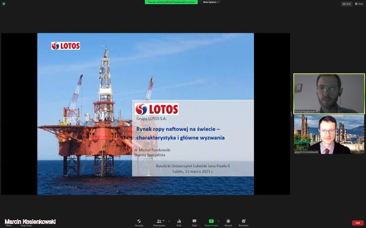Click the video panel divider handle

click(x=291, y=114)
